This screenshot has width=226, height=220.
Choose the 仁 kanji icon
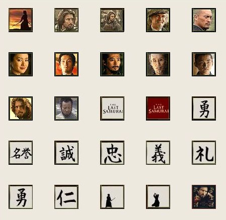[66, 197]
